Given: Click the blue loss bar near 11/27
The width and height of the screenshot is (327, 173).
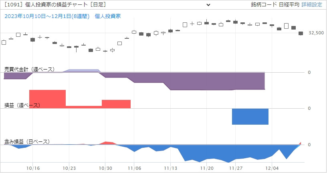Looking at the screenshot, I should coord(250,116).
